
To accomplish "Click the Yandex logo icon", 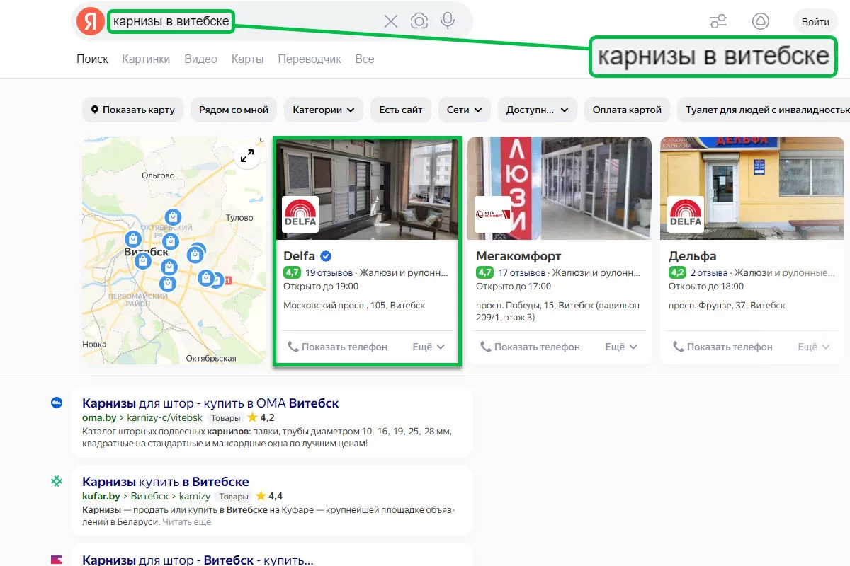I will click(90, 21).
